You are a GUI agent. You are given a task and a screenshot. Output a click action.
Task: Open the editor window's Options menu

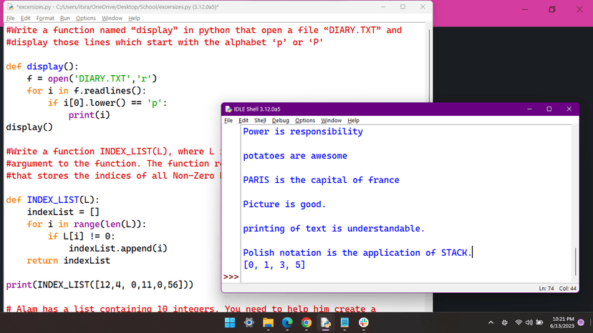pyautogui.click(x=86, y=18)
